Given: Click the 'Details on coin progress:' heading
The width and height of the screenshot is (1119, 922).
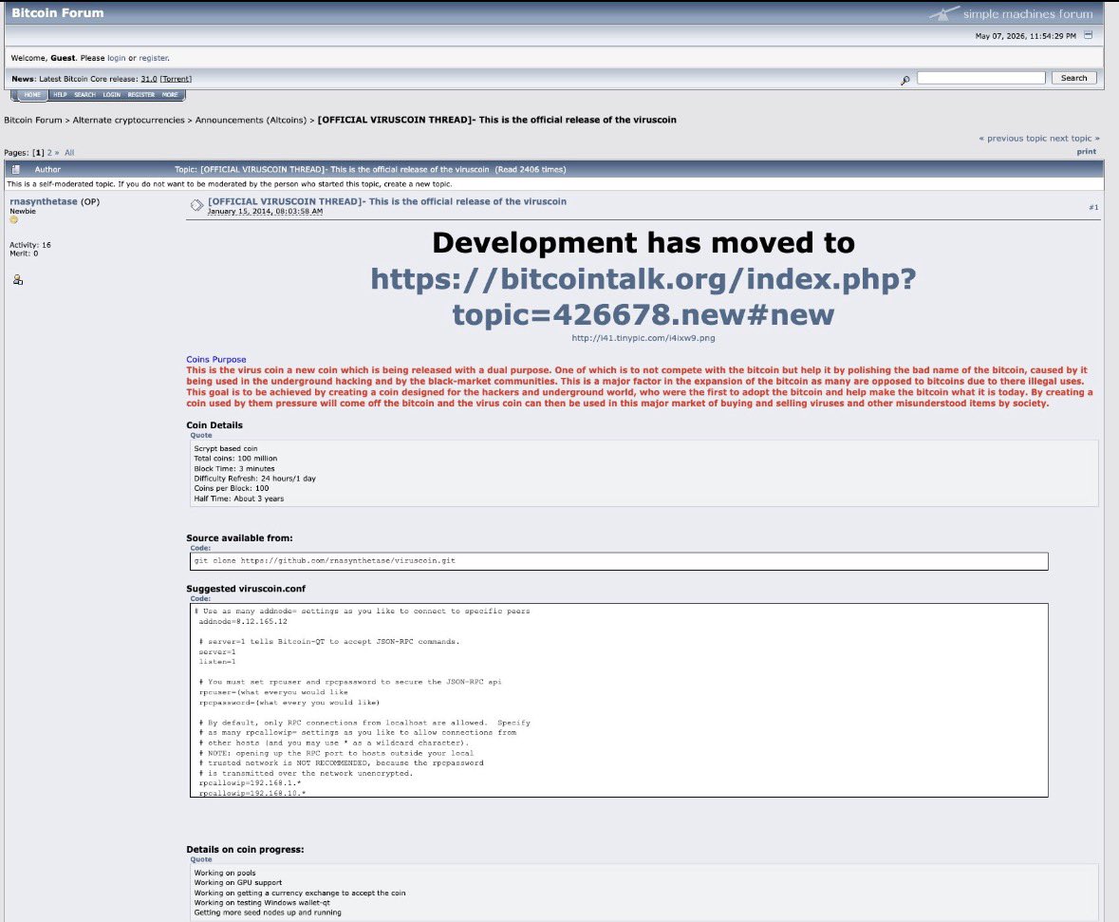Looking at the screenshot, I should (245, 849).
